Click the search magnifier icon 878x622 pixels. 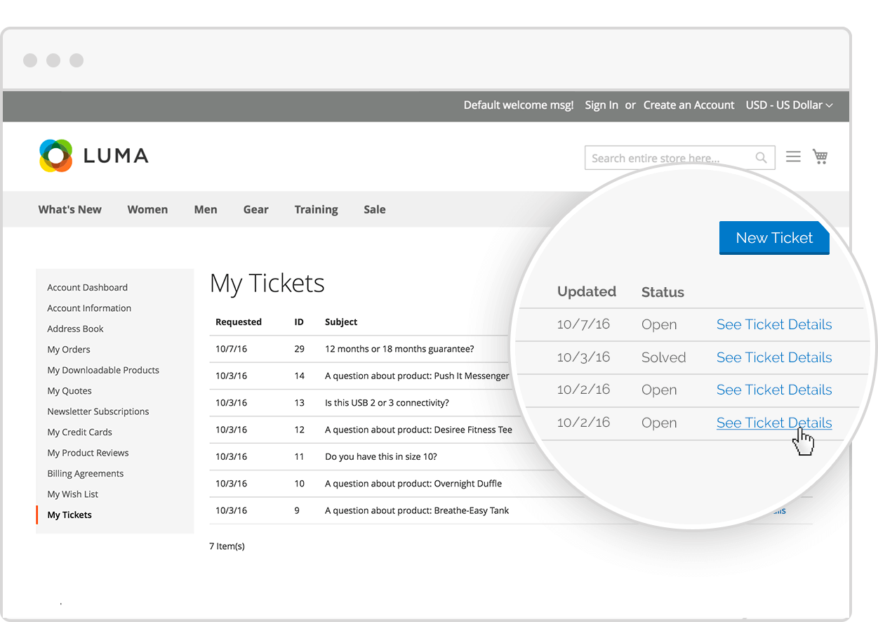[x=761, y=158]
